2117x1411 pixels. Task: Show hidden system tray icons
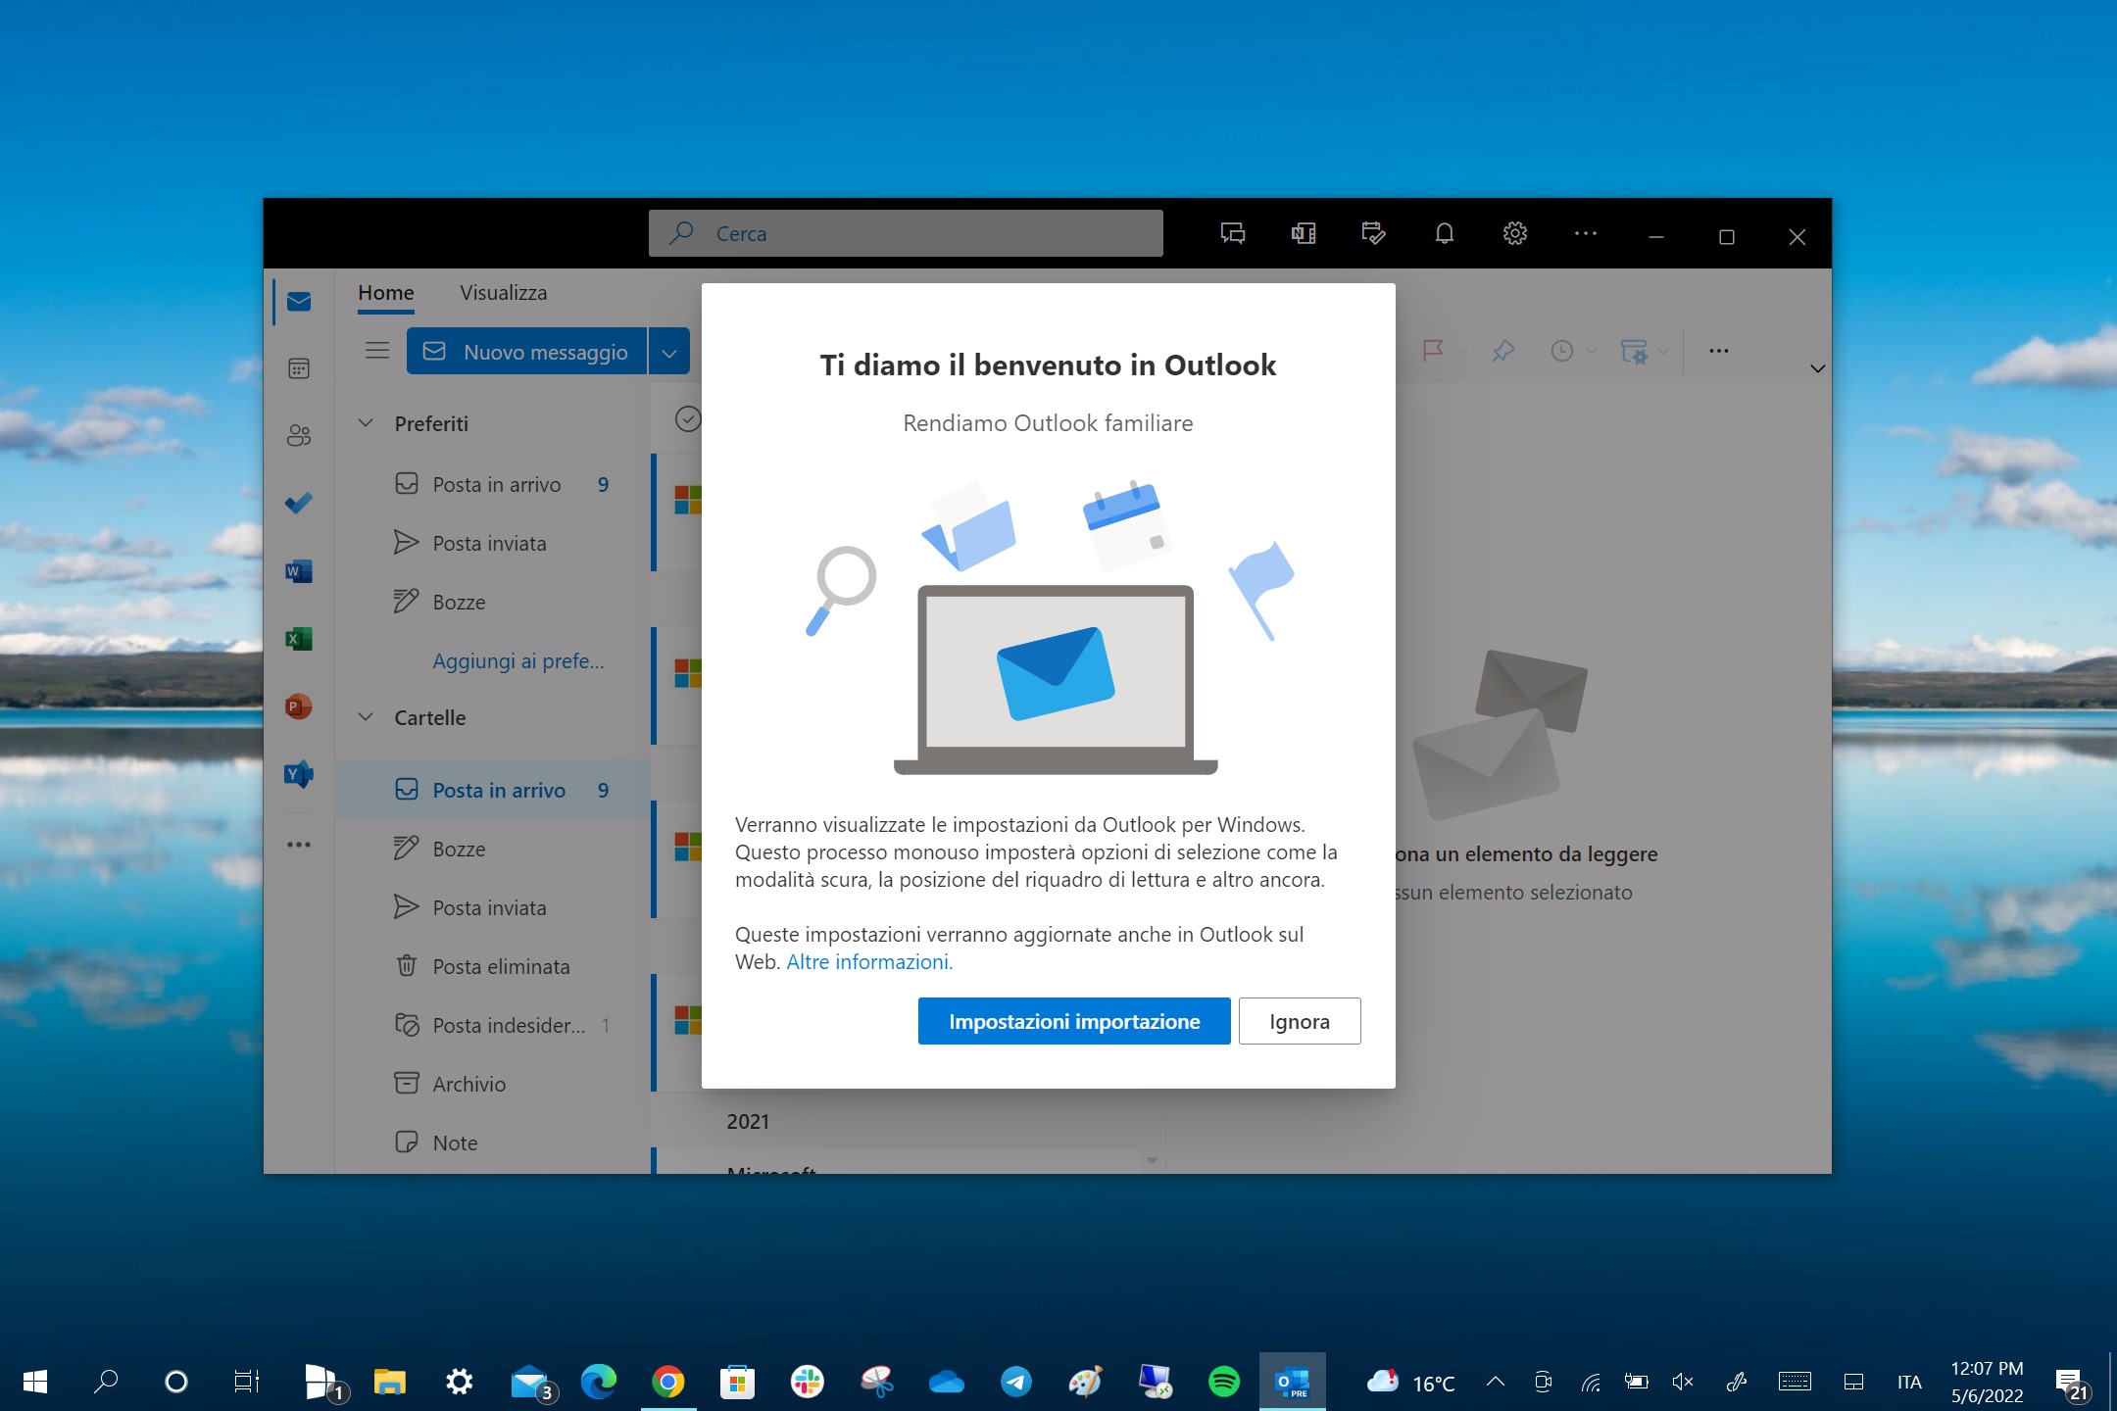[x=1496, y=1382]
